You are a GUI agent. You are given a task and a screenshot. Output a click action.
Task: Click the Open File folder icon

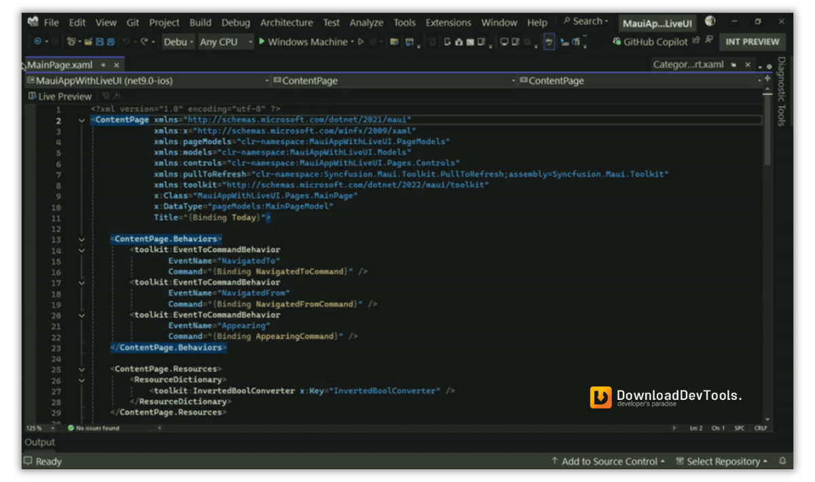click(88, 42)
